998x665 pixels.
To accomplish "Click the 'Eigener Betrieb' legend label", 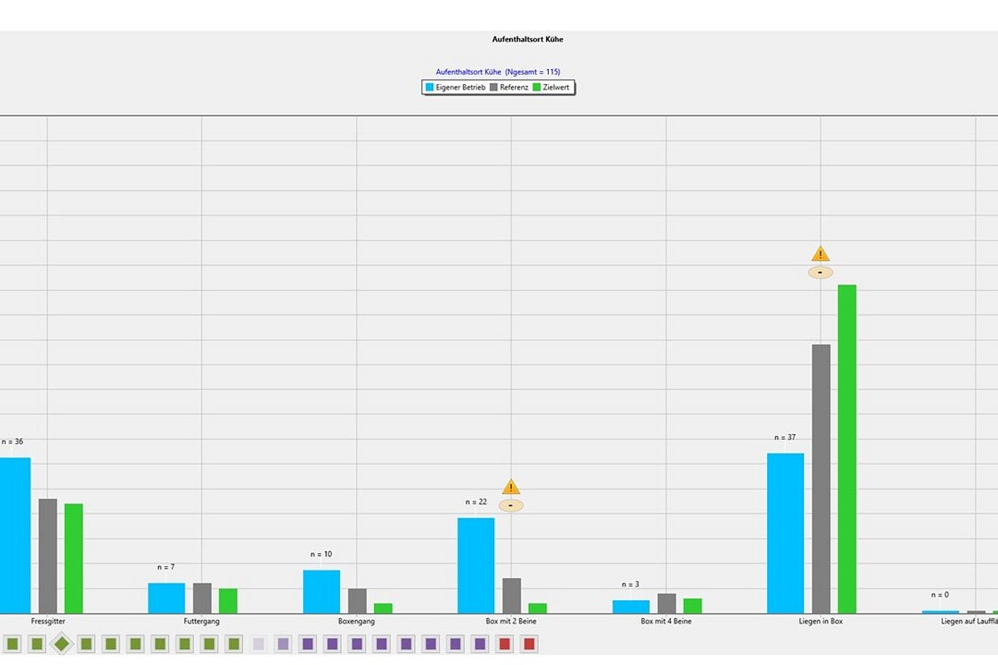I will [x=461, y=88].
